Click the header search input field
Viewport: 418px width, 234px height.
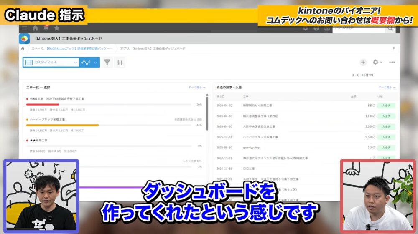coord(359,28)
